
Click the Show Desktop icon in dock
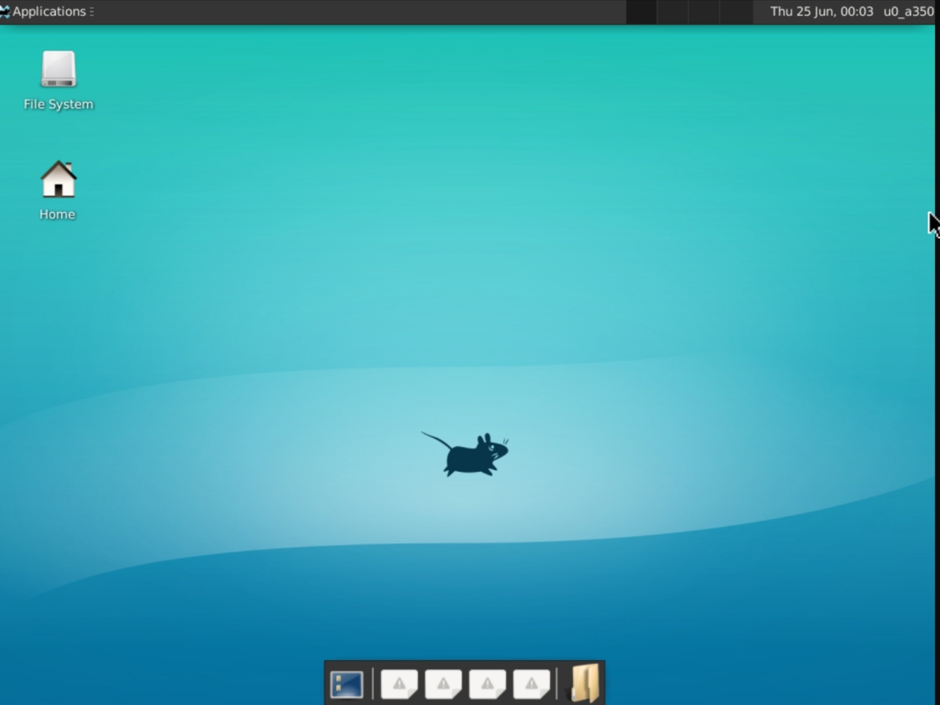[x=347, y=684]
